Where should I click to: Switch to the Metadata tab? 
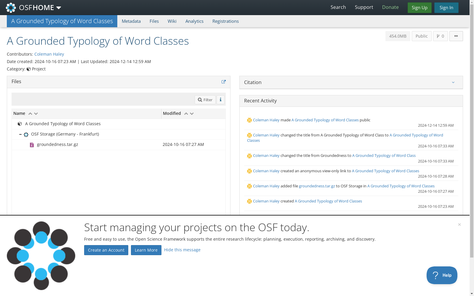coord(131,21)
